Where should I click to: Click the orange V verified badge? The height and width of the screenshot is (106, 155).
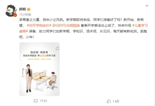tap(15, 15)
